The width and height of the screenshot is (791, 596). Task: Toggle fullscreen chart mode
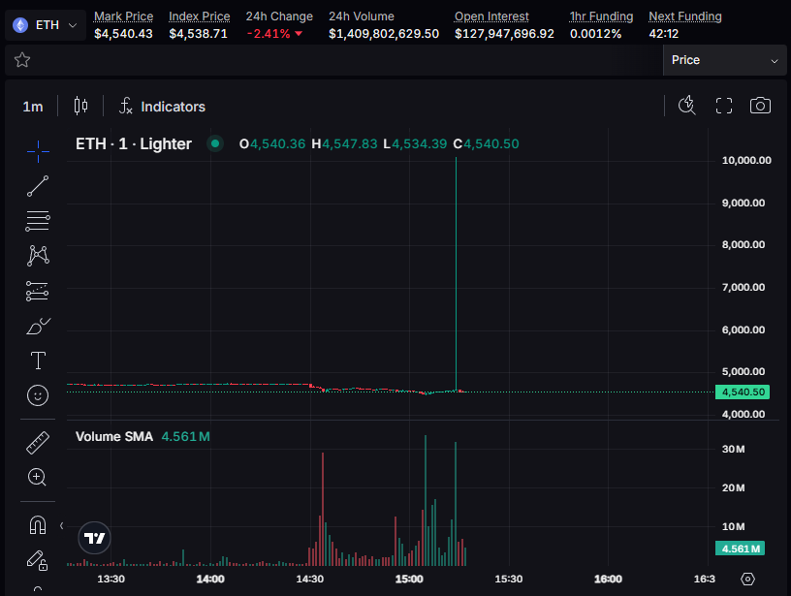coord(724,106)
